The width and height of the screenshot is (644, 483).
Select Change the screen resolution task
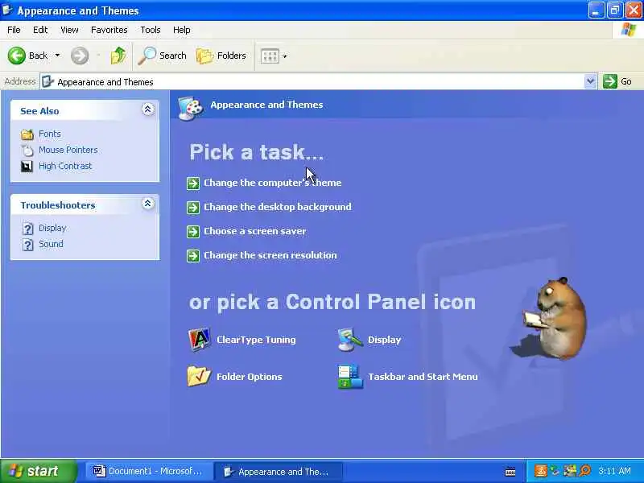click(x=270, y=255)
